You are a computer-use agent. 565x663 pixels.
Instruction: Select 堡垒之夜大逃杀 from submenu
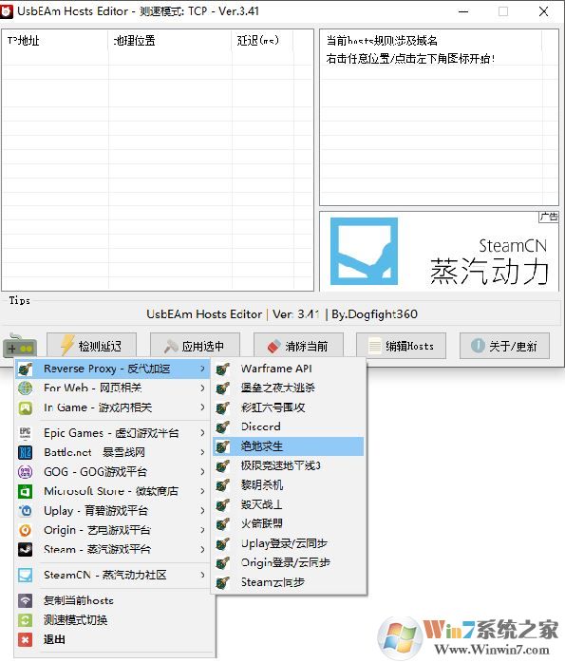pyautogui.click(x=289, y=388)
